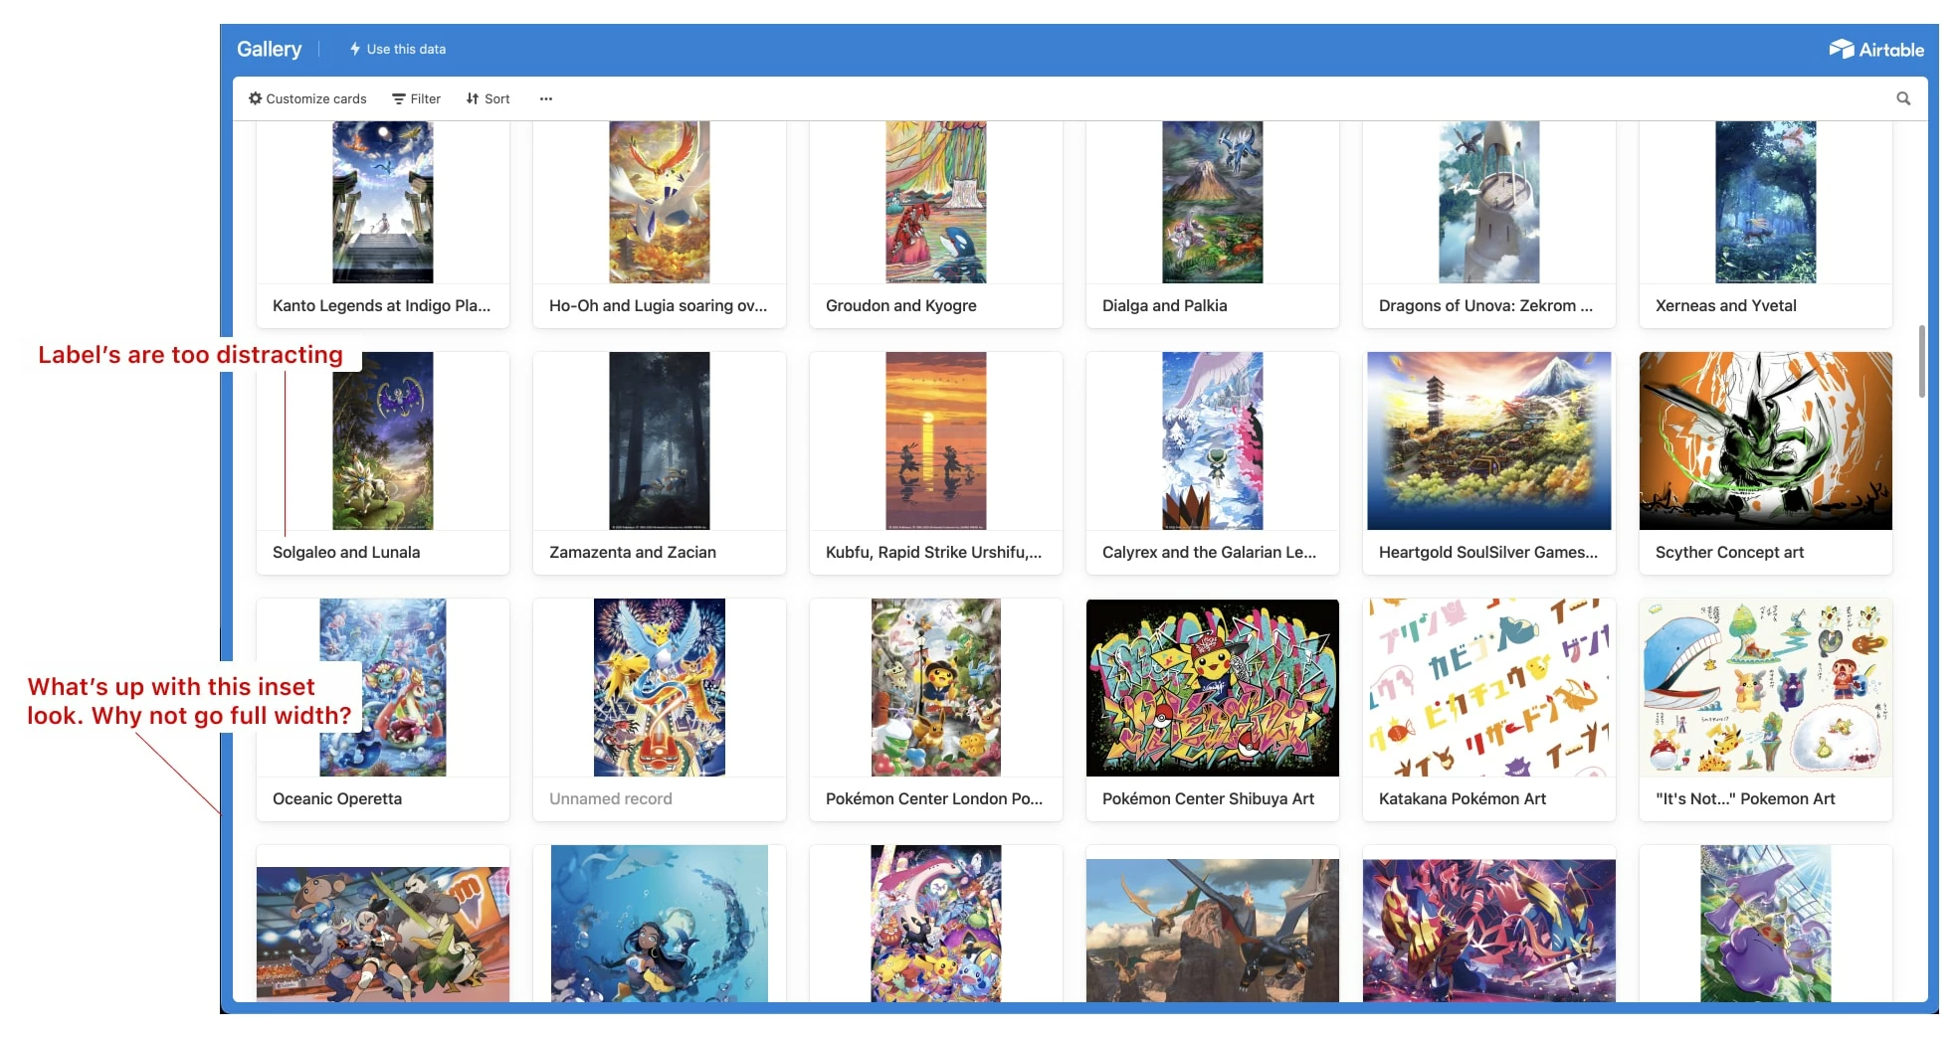
Task: Open Calyrex and the Galarian Legends image
Action: pyautogui.click(x=1213, y=440)
